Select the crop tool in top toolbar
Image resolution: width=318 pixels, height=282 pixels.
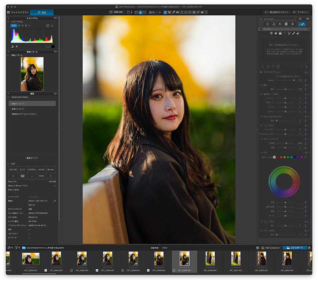click(169, 12)
